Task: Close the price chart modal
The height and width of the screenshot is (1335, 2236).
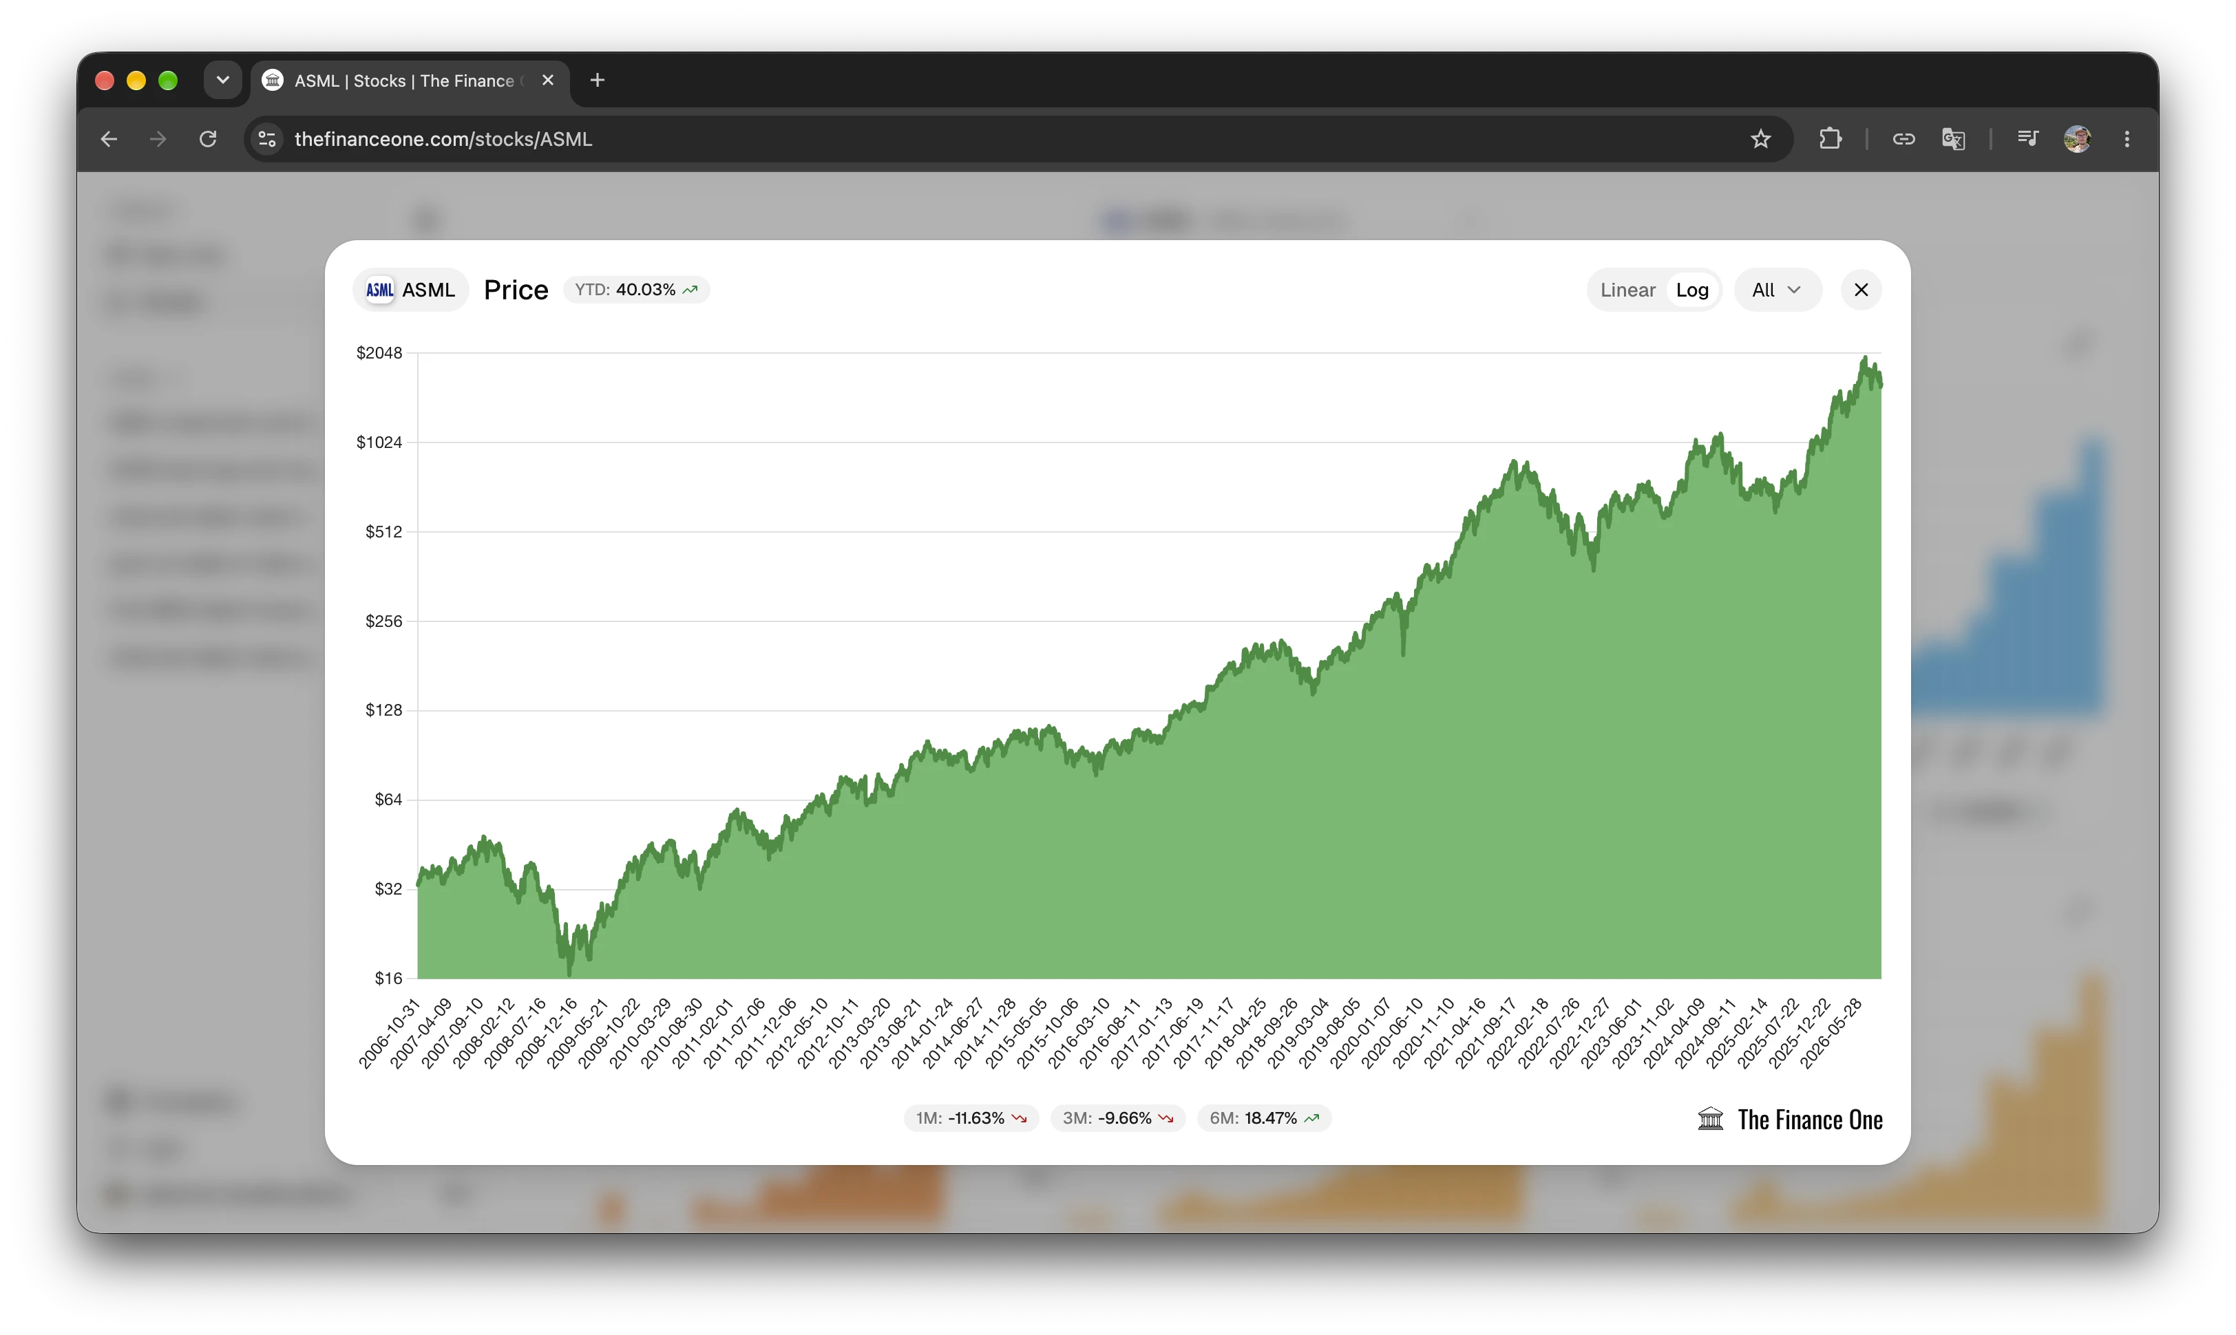Action: 1861,290
